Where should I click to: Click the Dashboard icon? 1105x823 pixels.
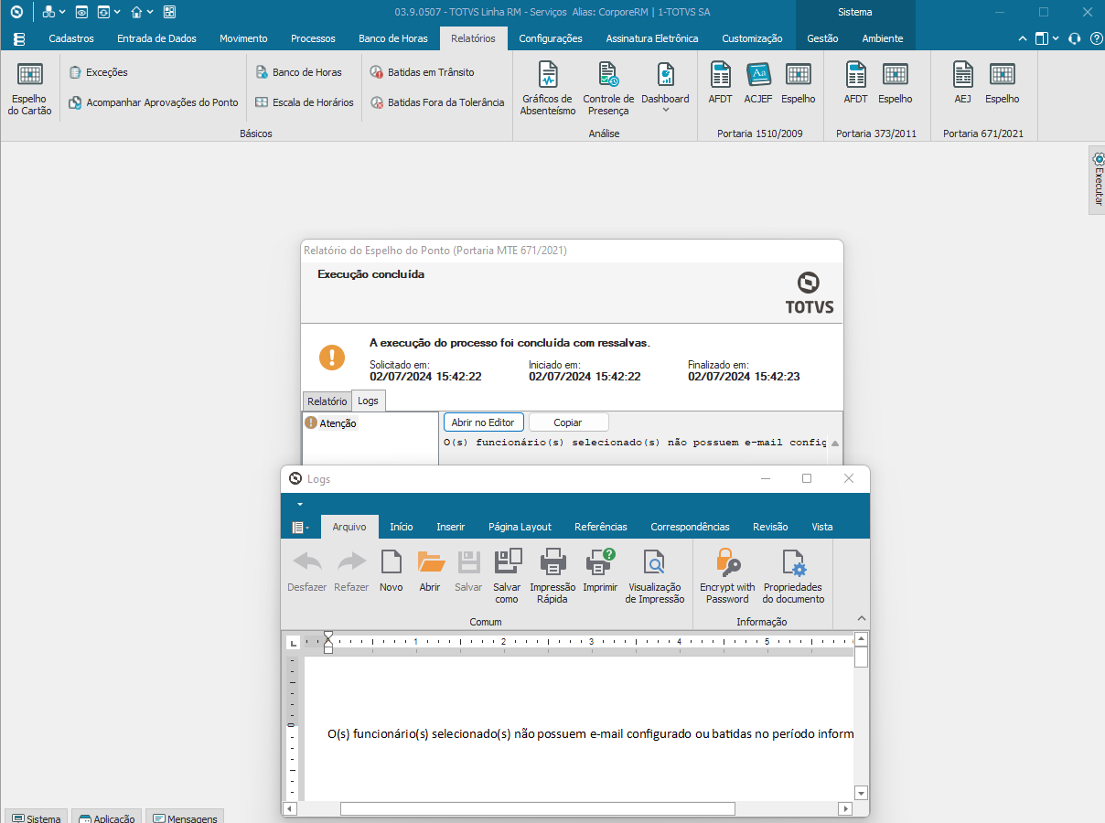coord(665,75)
